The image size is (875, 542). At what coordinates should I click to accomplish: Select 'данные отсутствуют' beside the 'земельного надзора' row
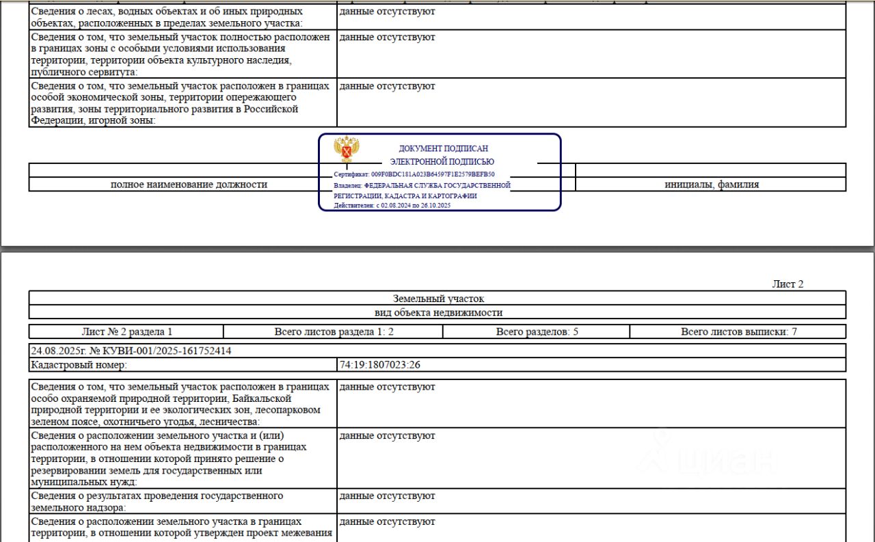pos(387,496)
